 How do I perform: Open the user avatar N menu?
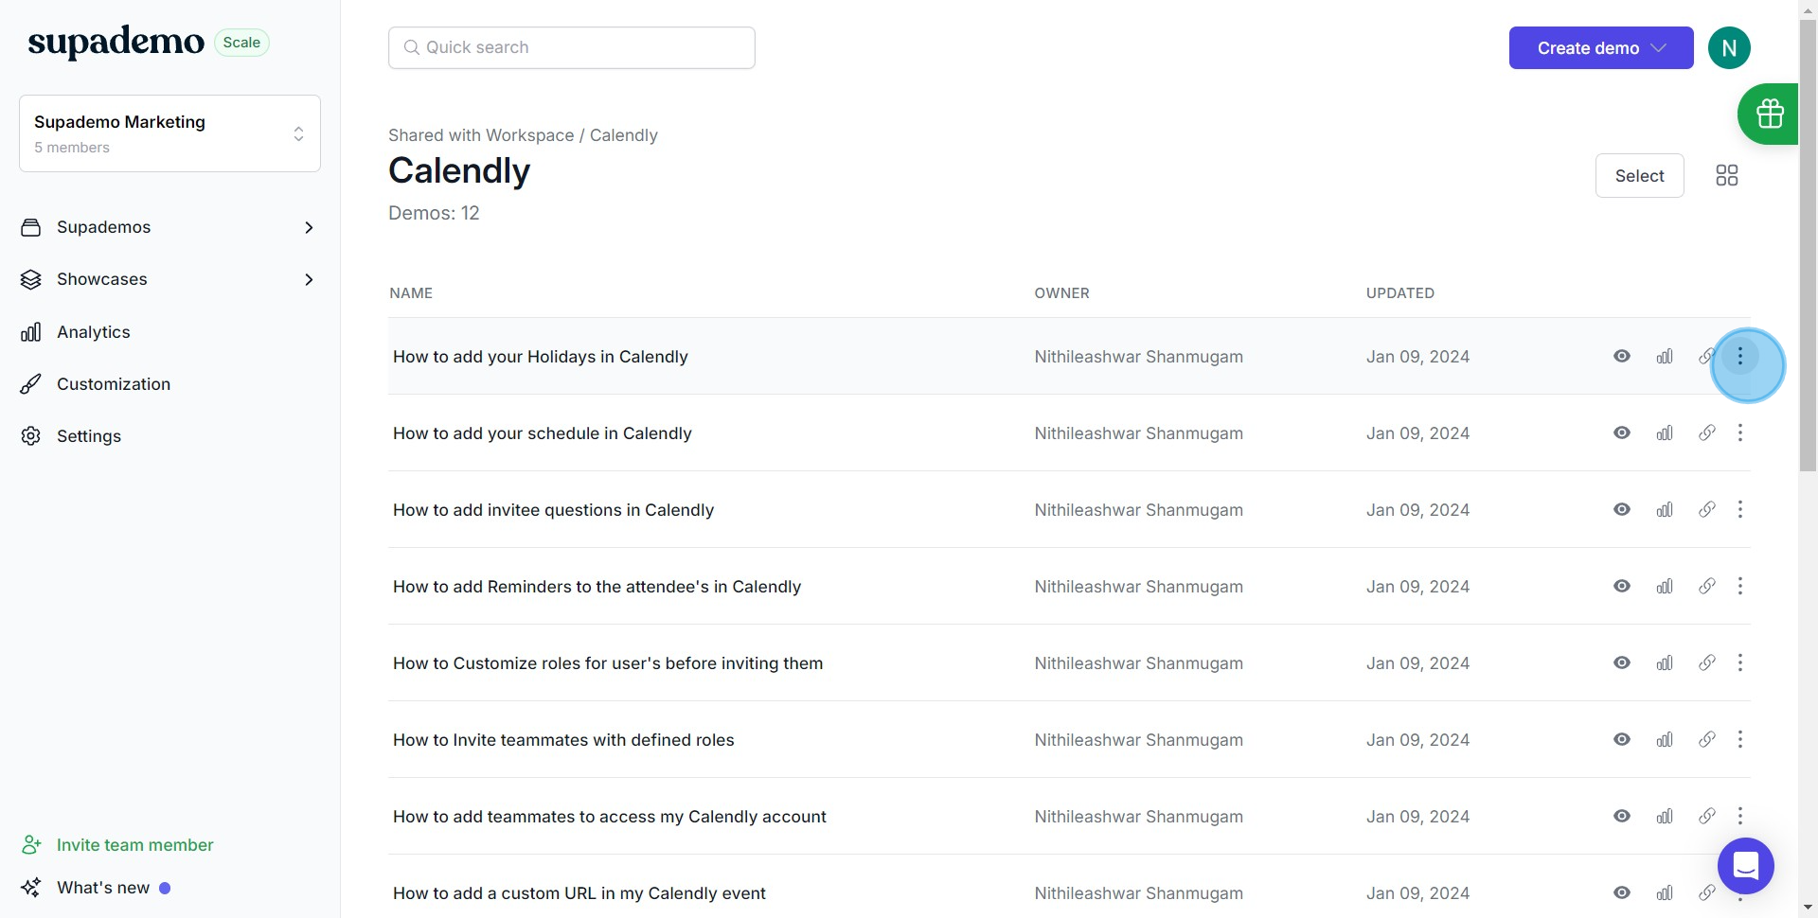point(1729,47)
